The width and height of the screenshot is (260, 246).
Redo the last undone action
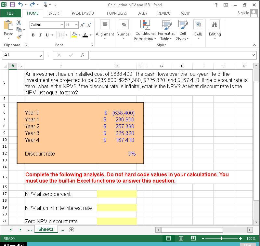pos(32,5)
